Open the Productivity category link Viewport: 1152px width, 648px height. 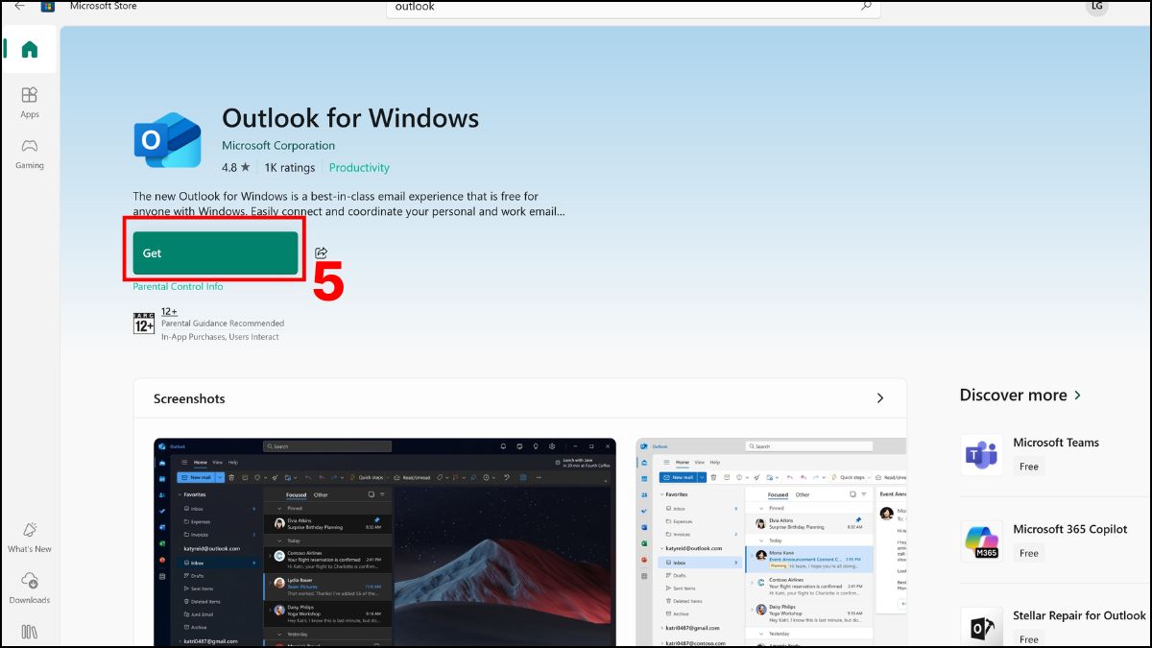[359, 168]
